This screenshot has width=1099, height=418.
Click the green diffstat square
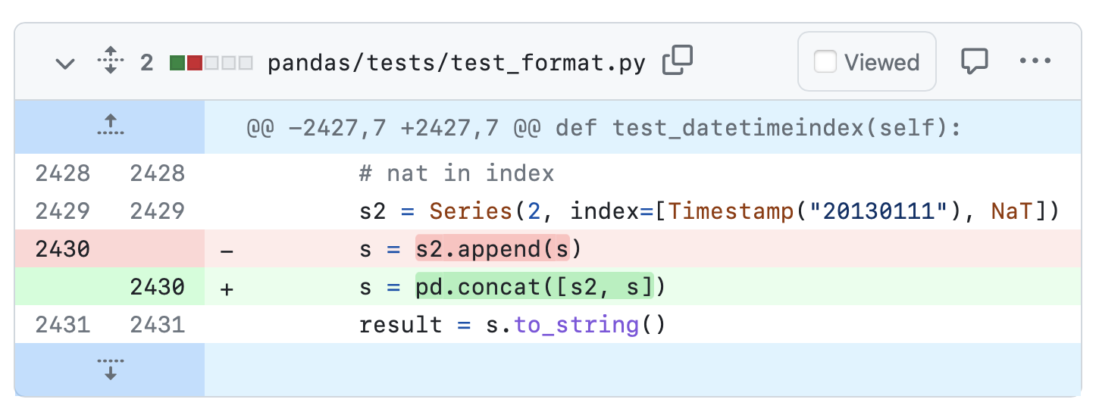(x=177, y=63)
